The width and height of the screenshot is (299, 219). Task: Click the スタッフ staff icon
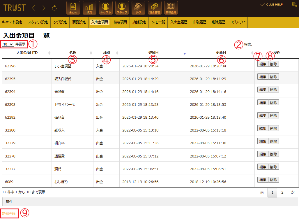(122, 8)
